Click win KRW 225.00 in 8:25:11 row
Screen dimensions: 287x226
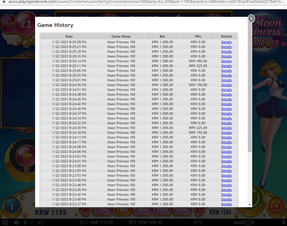click(x=198, y=66)
